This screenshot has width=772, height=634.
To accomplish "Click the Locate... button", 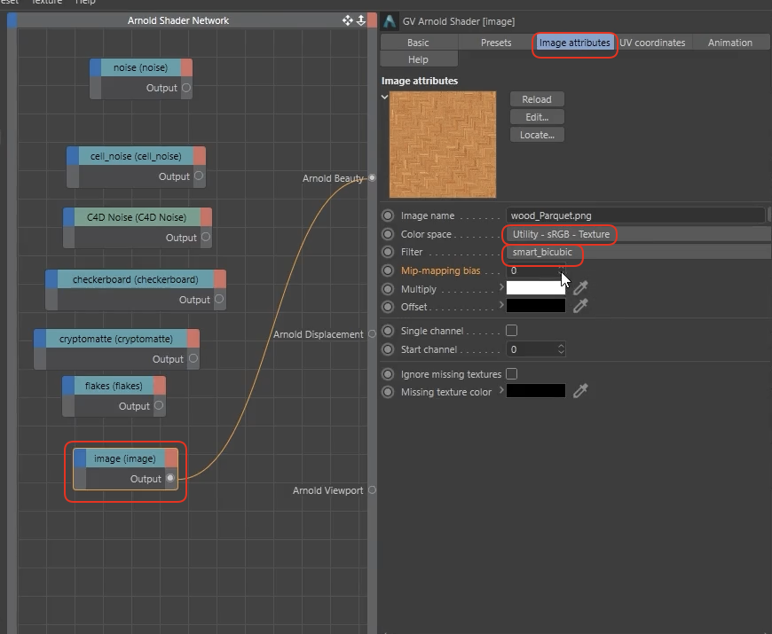I will (537, 135).
